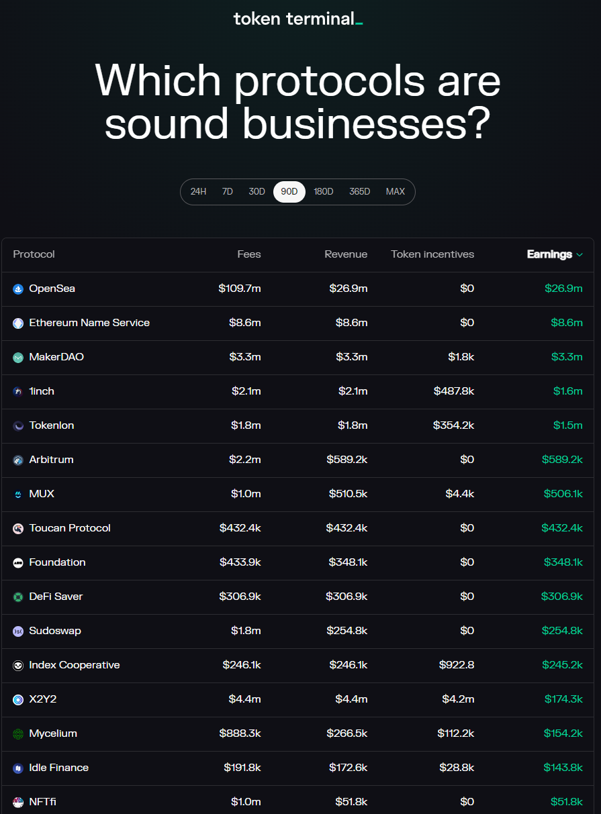Open the Toucan Protocol link
This screenshot has height=814, width=601.
(x=70, y=528)
